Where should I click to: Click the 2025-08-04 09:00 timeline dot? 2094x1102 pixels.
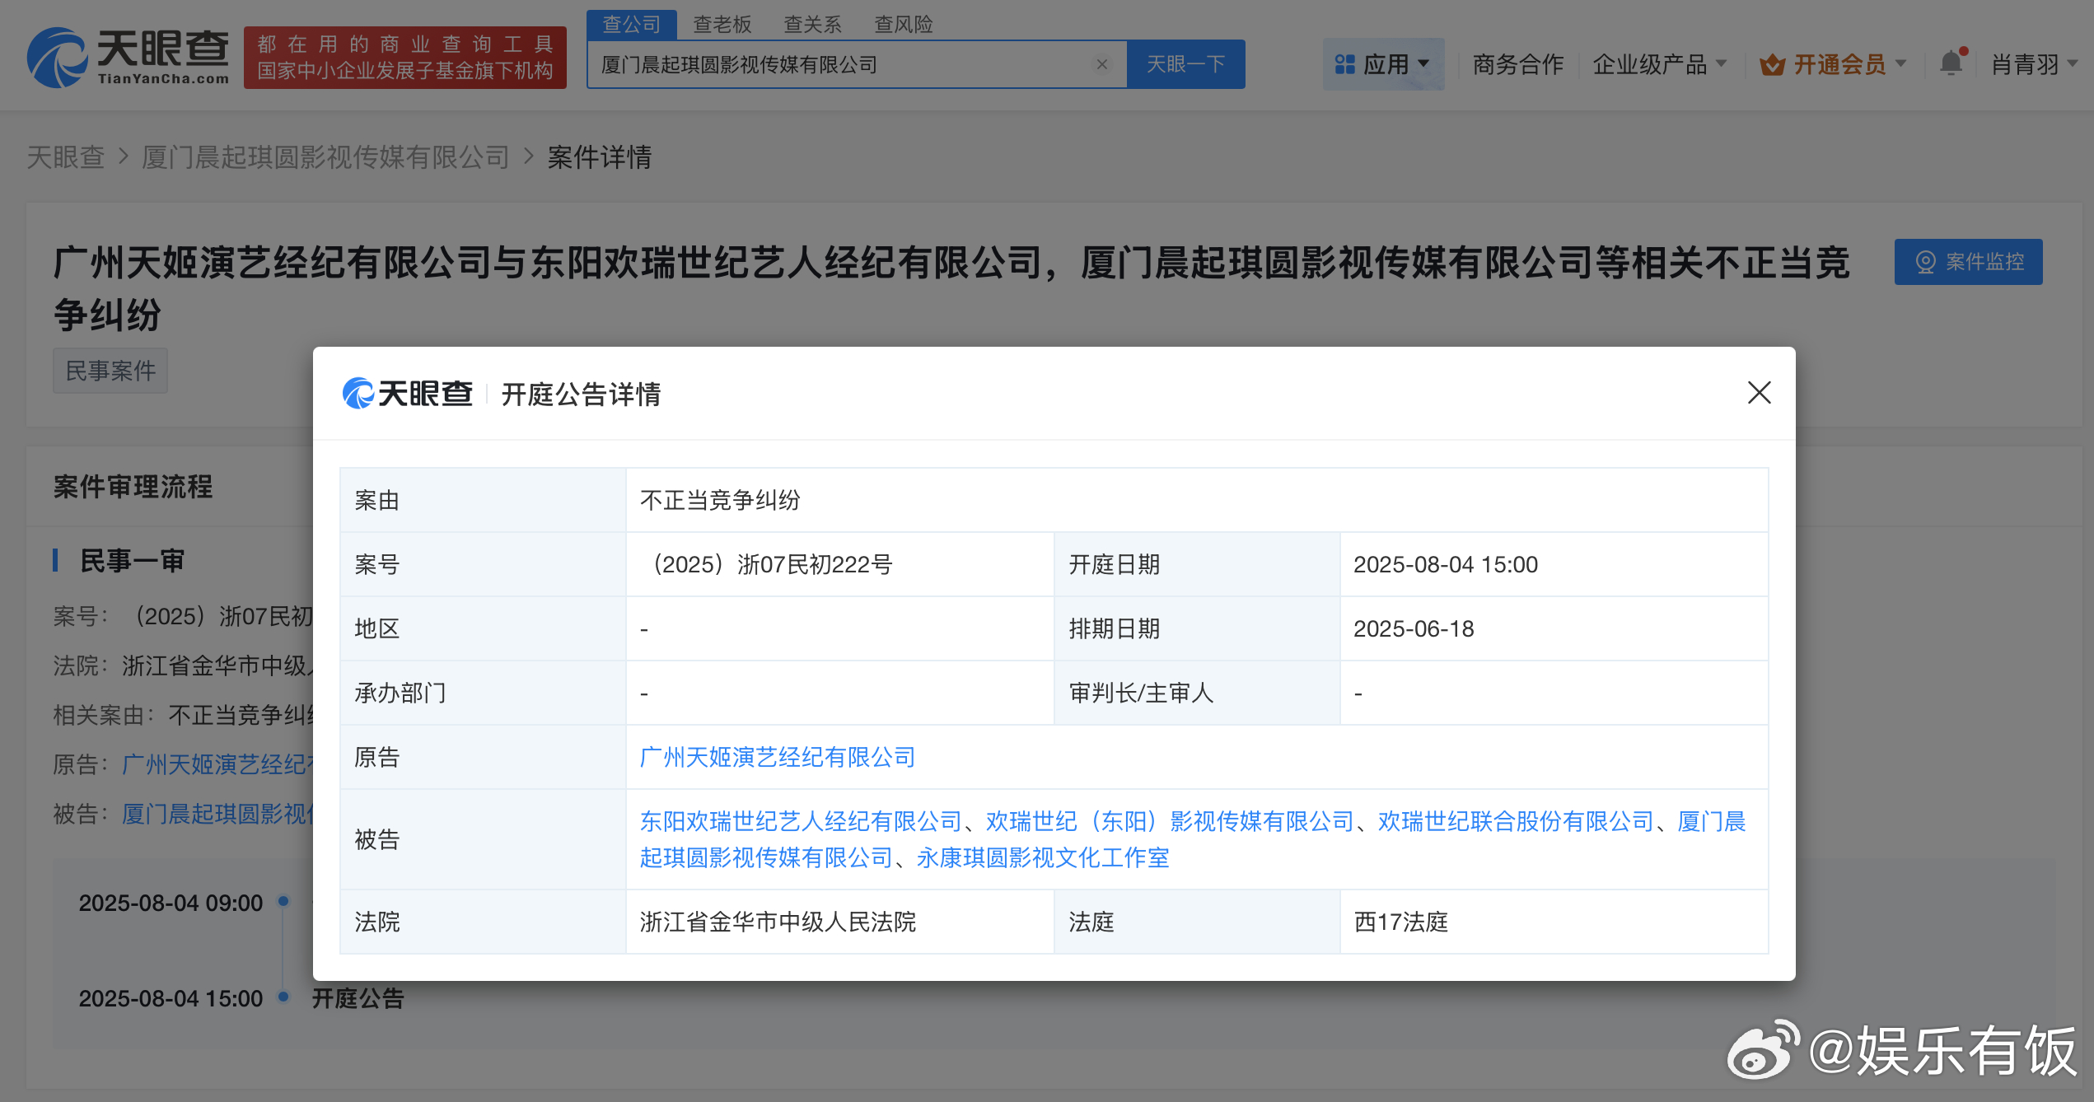(x=283, y=901)
